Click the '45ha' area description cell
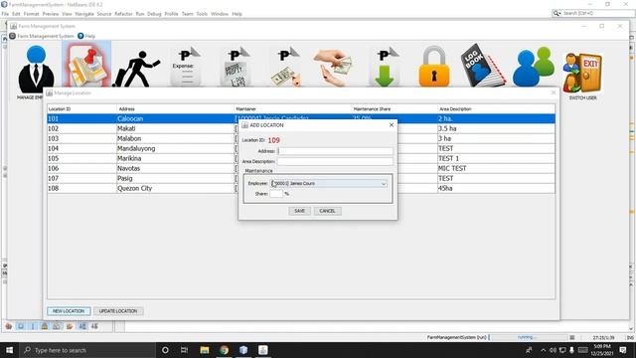 point(496,188)
